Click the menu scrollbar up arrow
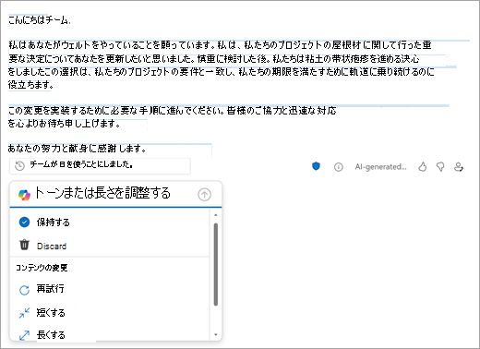Image resolution: width=480 pixels, height=349 pixels. click(x=216, y=215)
